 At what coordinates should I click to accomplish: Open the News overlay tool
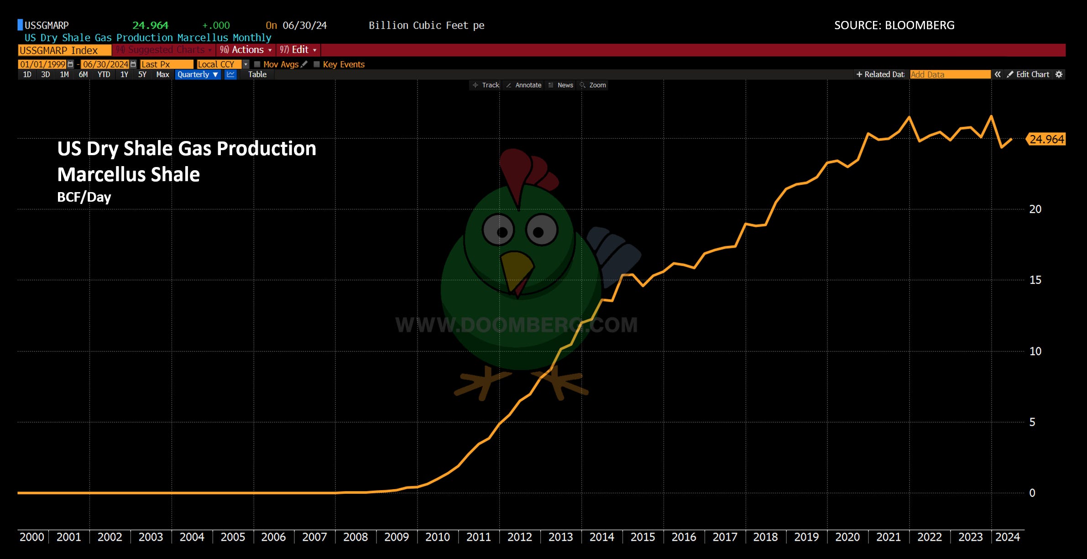561,85
